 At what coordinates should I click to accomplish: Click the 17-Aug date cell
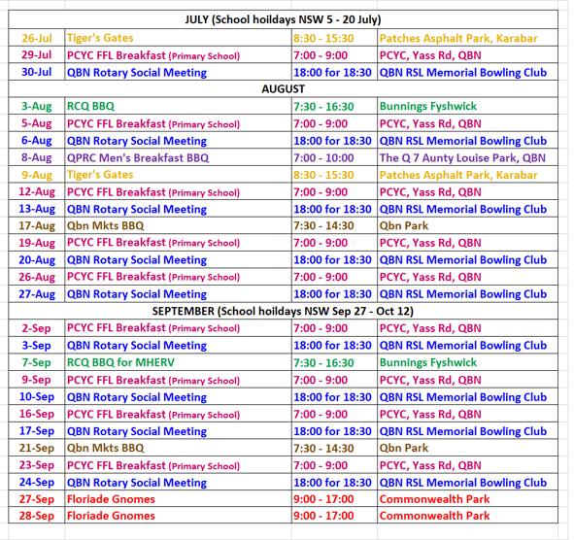click(x=37, y=225)
